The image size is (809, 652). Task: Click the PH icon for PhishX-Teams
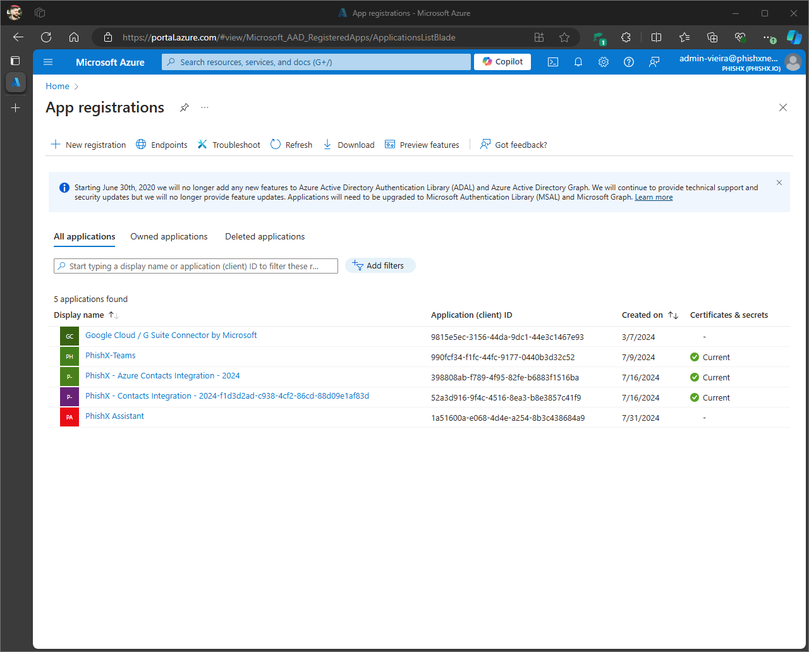click(x=70, y=356)
